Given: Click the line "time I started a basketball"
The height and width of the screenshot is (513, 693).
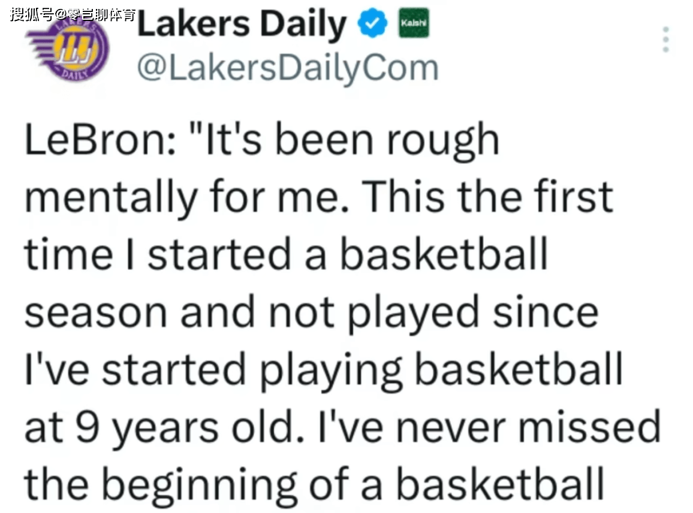Looking at the screenshot, I should click(286, 253).
